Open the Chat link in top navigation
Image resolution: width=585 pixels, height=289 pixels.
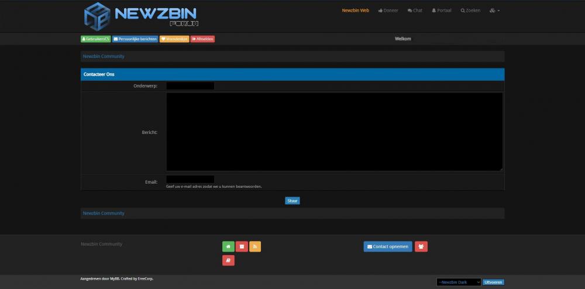415,11
